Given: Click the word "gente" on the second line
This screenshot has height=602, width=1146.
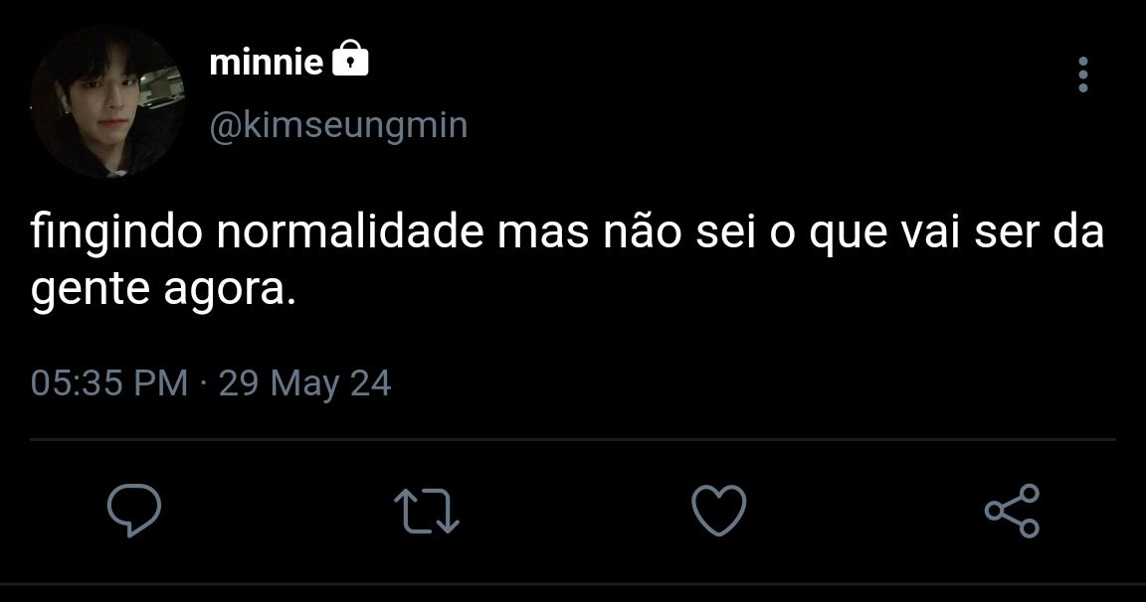Looking at the screenshot, I should click(90, 292).
